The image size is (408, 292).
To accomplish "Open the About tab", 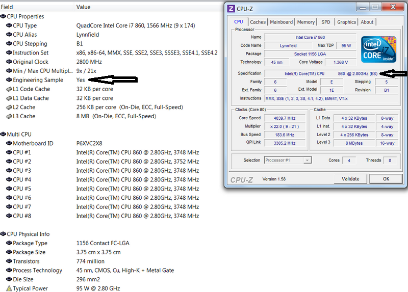I will click(367, 22).
